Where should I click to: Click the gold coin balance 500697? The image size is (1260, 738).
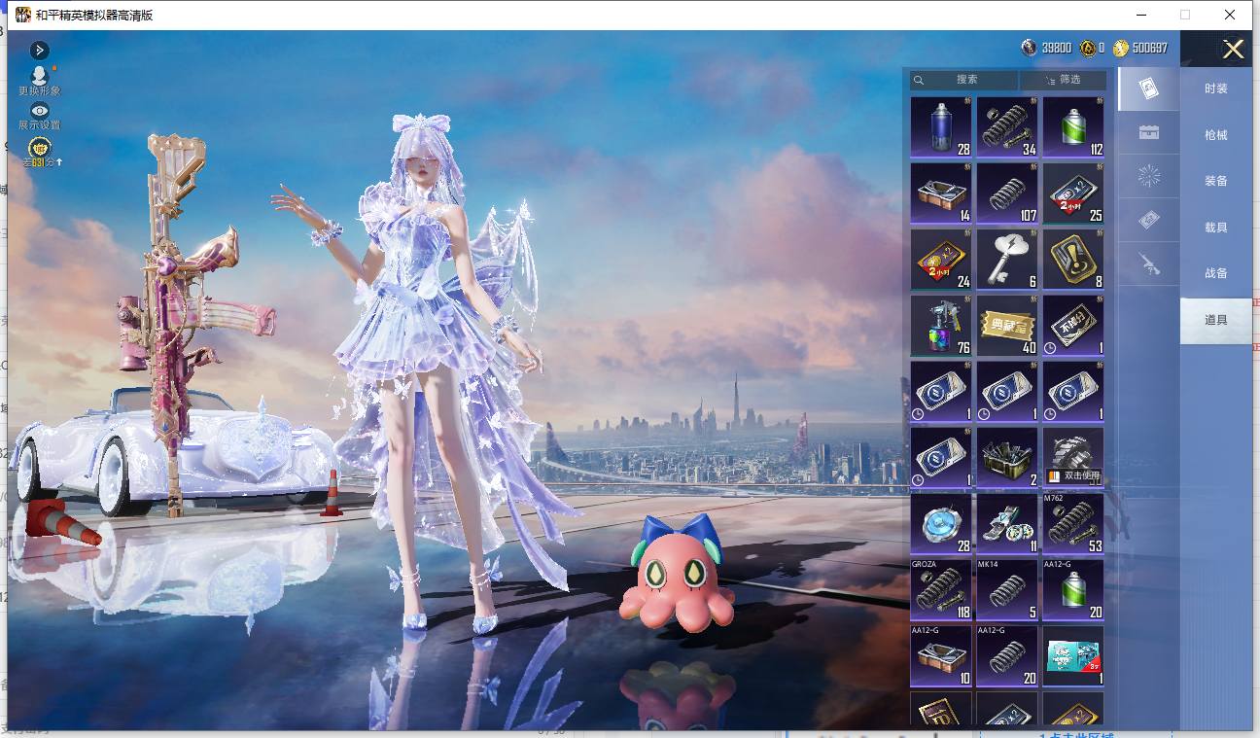coord(1140,48)
